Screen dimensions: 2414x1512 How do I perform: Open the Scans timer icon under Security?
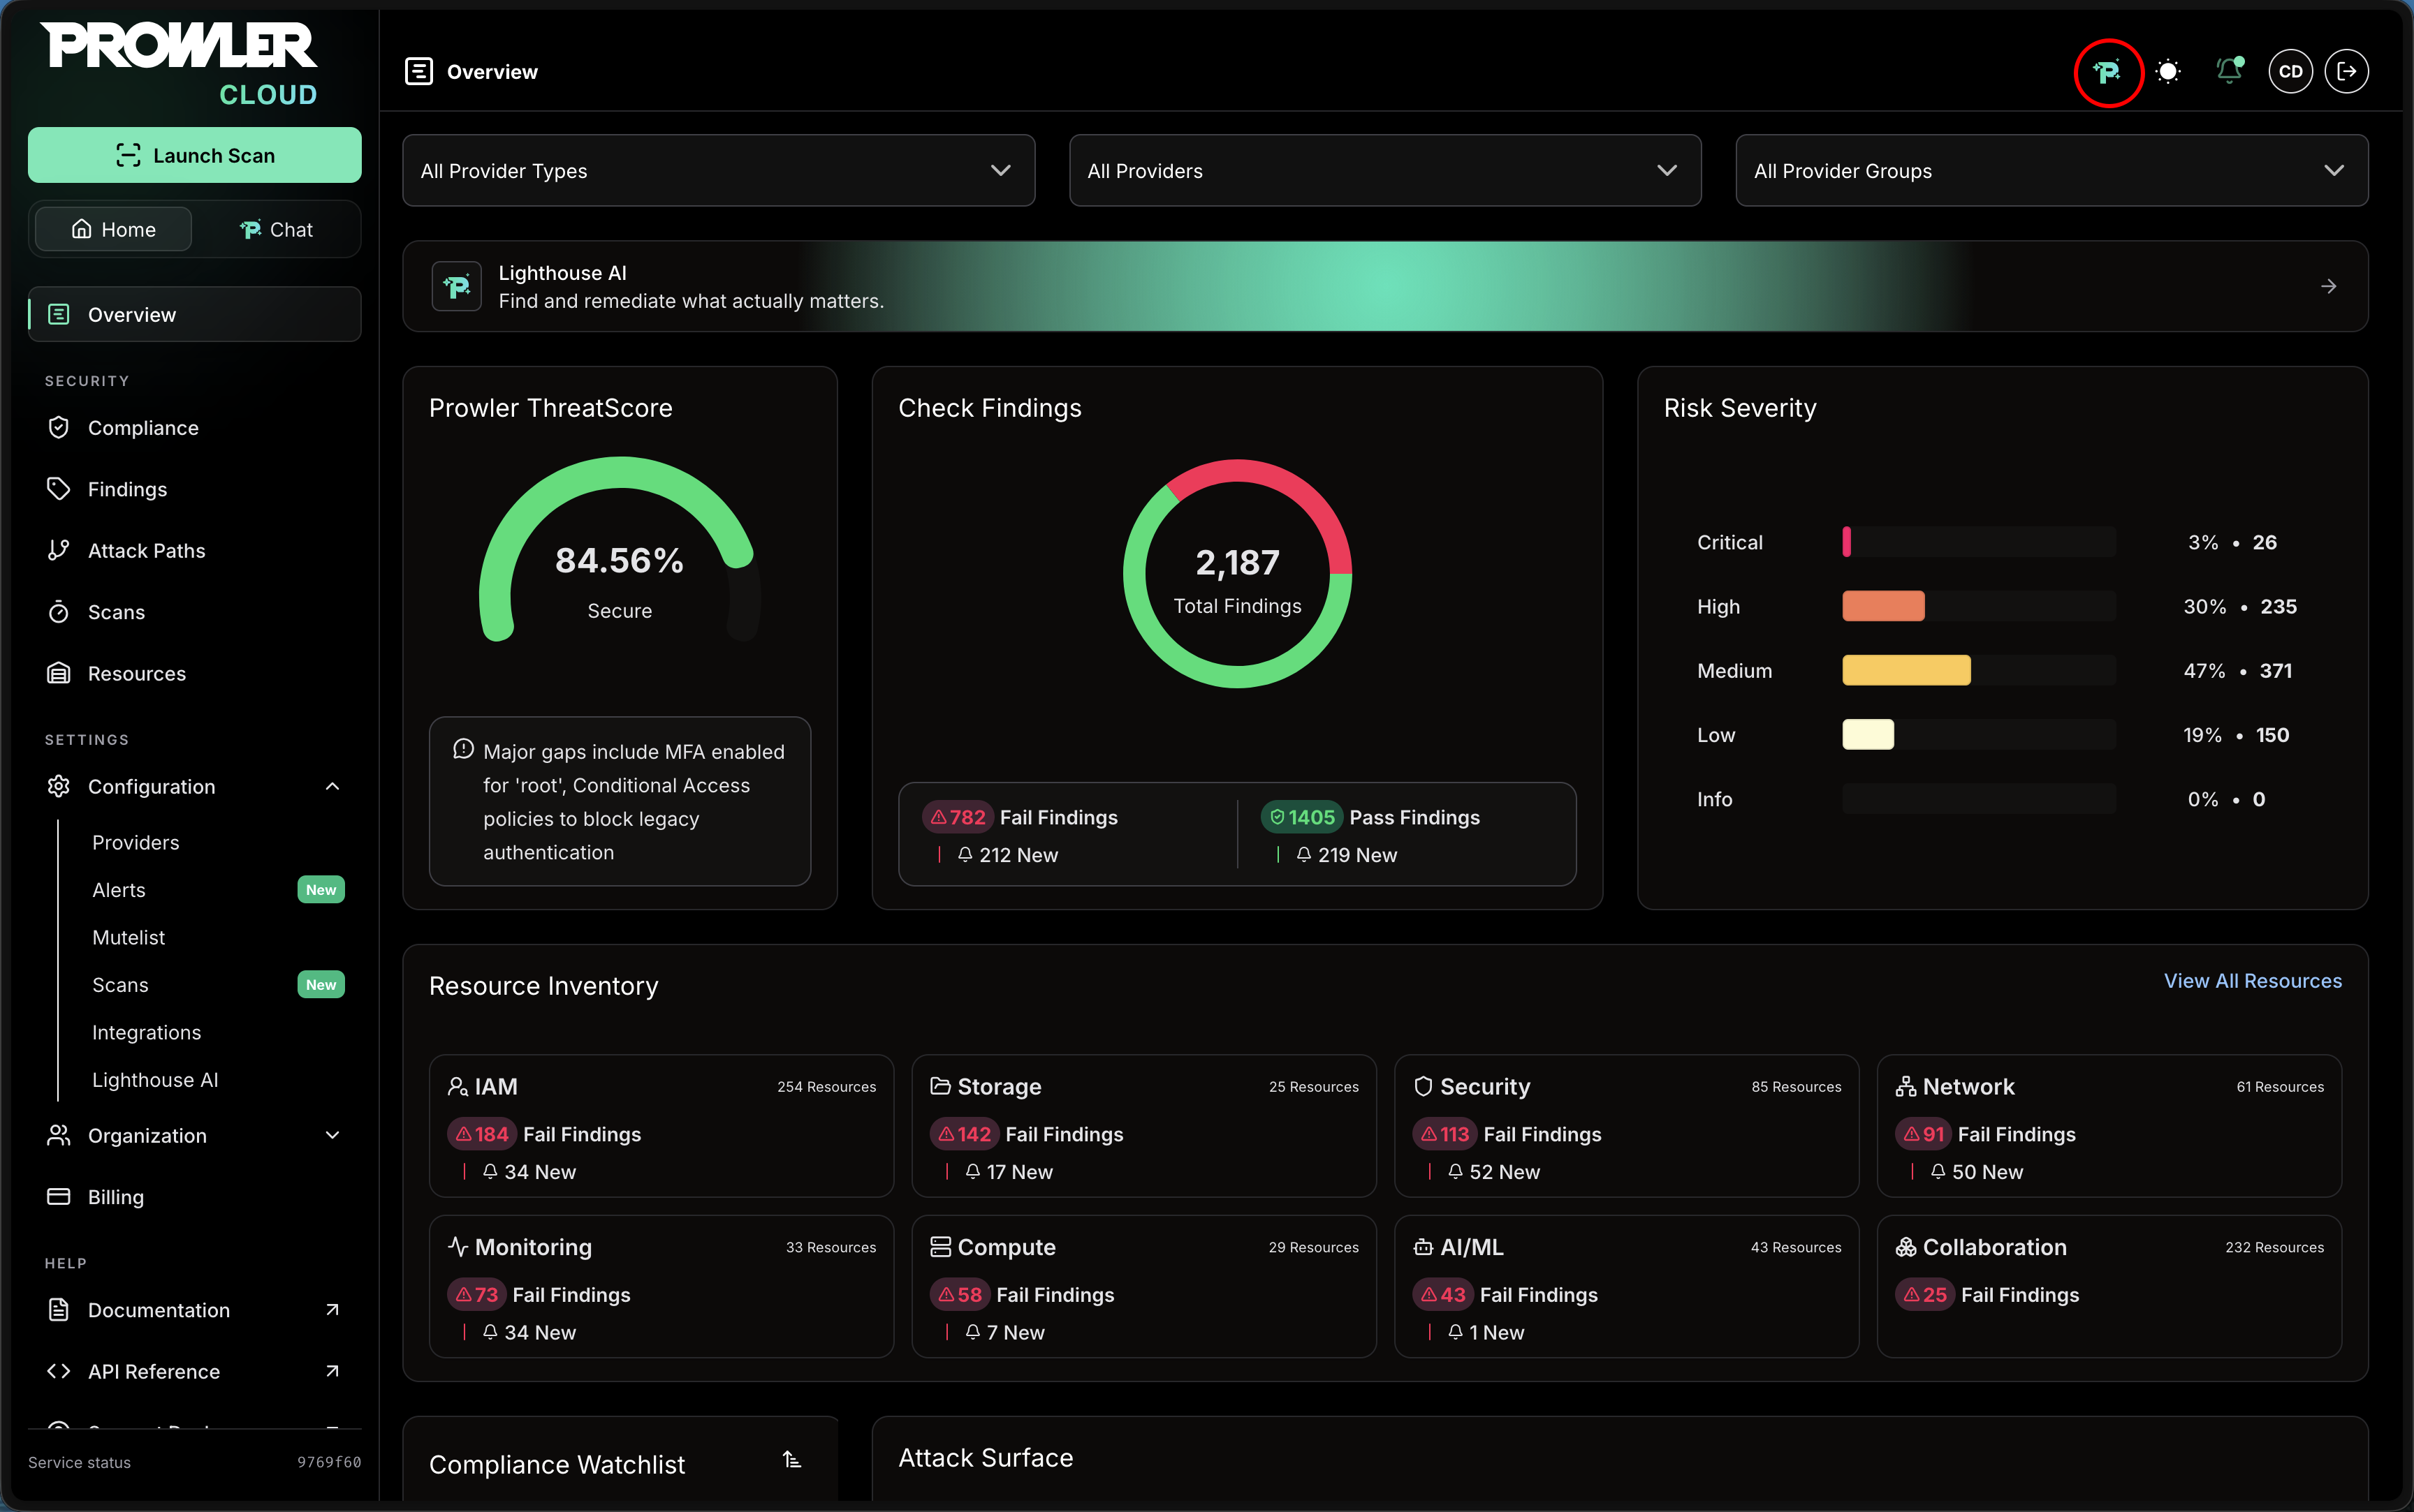[59, 612]
